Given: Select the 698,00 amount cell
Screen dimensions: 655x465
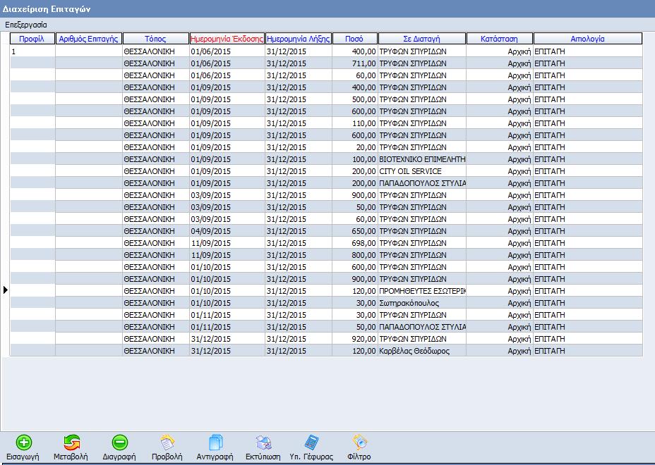Looking at the screenshot, I should point(355,244).
